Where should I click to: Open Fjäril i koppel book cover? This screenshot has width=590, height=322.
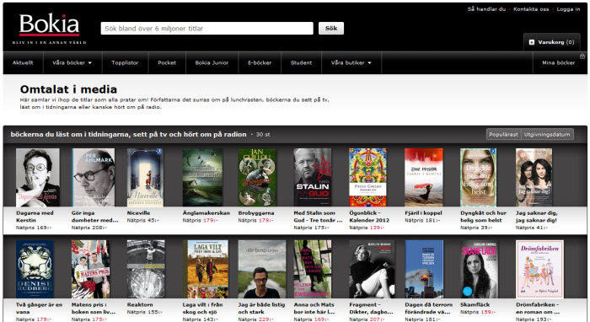pyautogui.click(x=424, y=177)
